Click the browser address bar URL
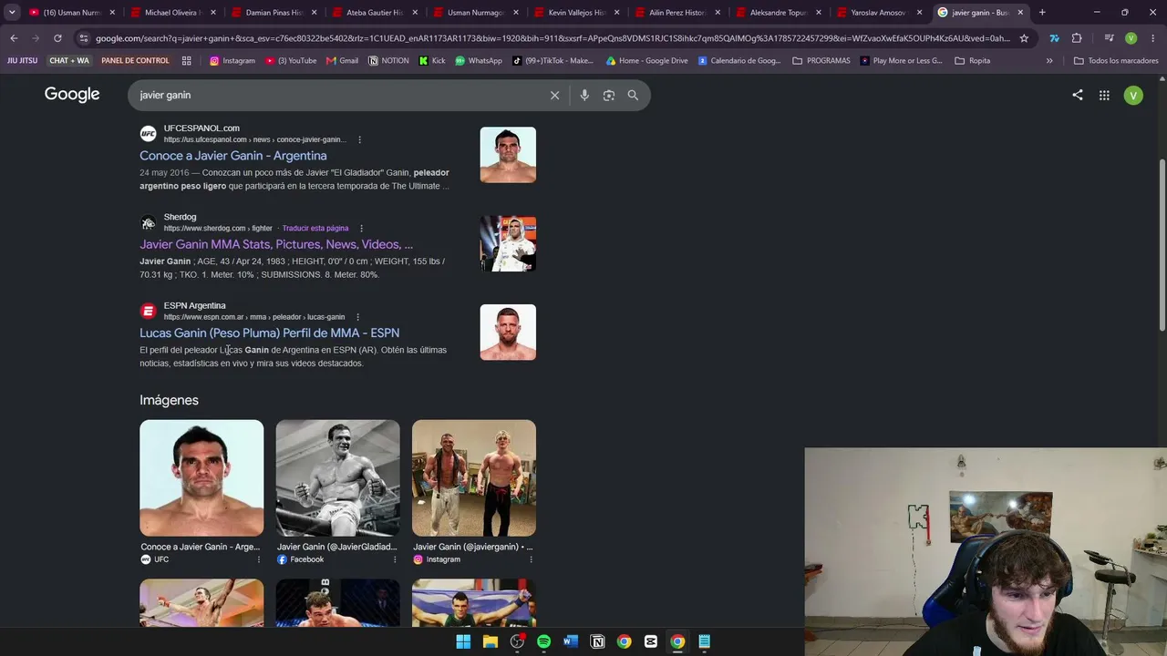 point(553,38)
